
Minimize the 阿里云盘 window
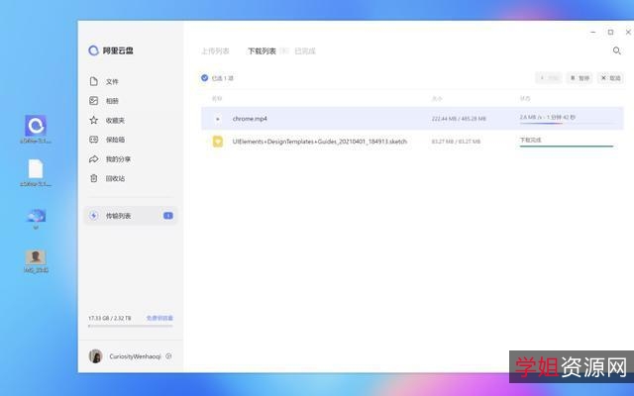592,32
